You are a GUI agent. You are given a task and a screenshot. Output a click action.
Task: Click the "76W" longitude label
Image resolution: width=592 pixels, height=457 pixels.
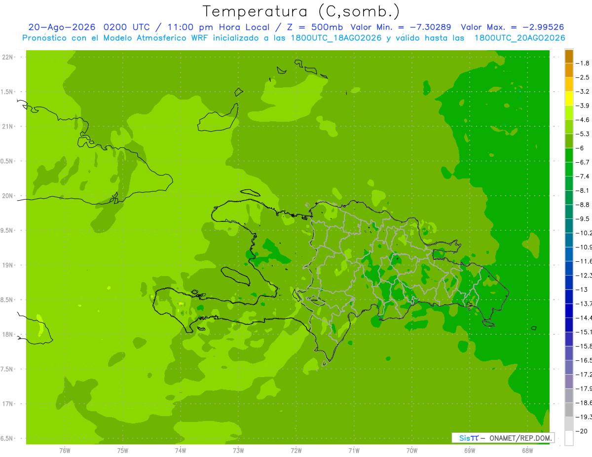point(65,451)
